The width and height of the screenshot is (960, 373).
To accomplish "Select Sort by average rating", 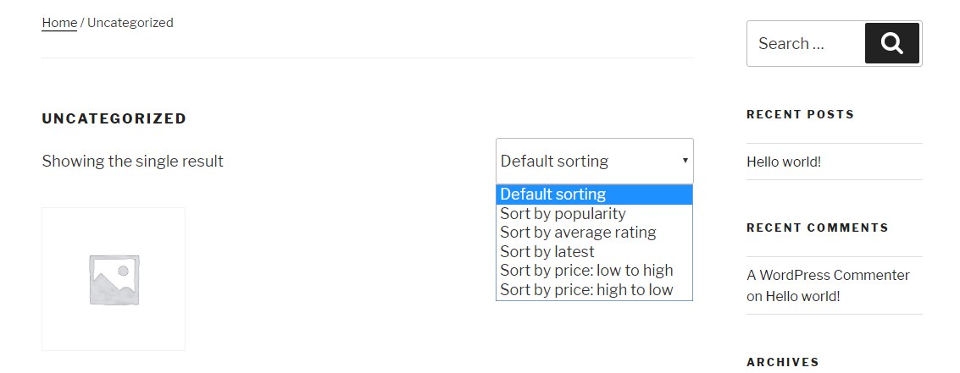I will pos(578,232).
